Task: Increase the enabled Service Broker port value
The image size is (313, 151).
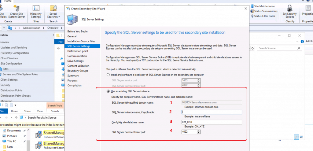Action: (198, 131)
